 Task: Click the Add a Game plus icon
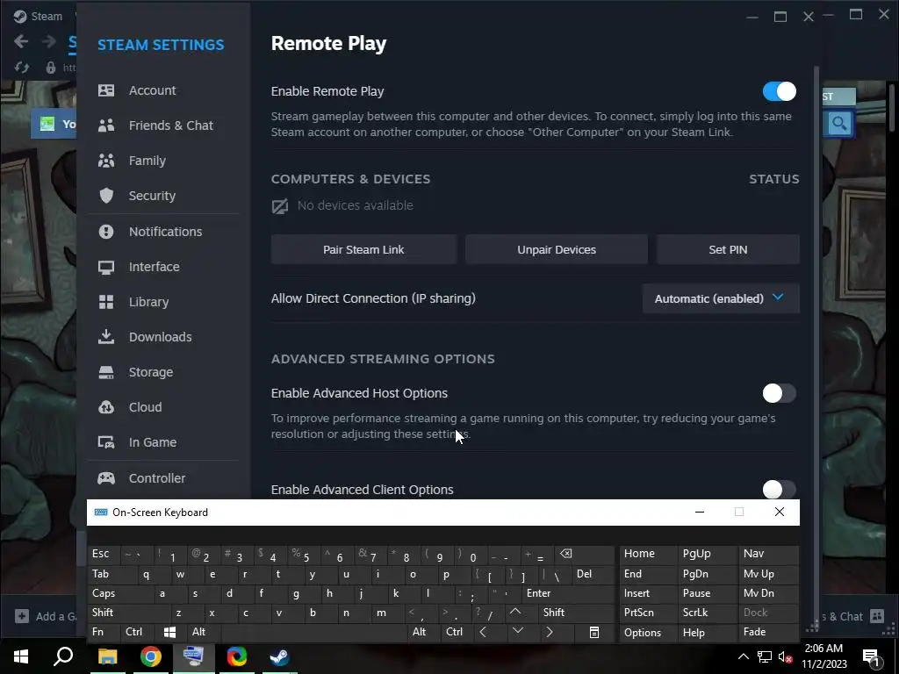[22, 616]
